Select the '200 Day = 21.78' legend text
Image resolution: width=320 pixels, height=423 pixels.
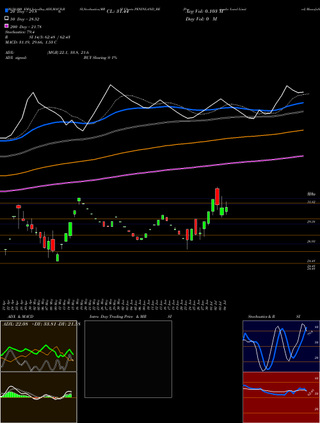click(x=26, y=27)
